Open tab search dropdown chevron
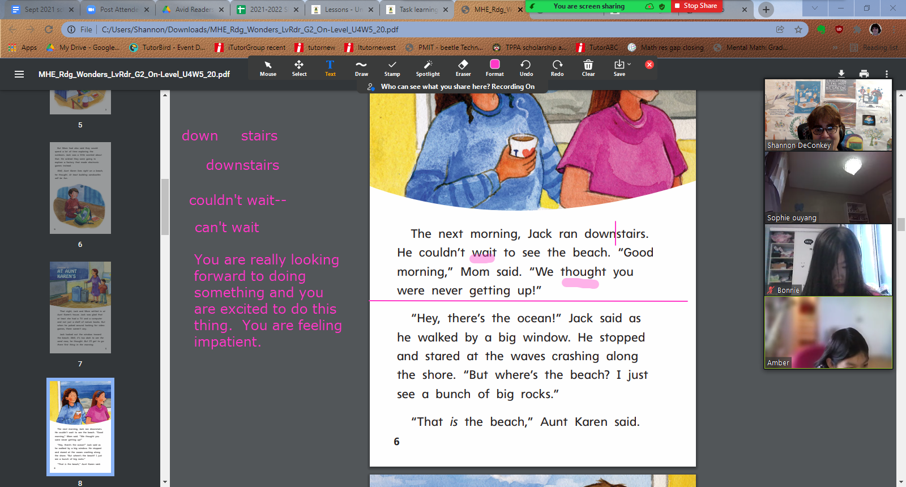The width and height of the screenshot is (906, 487). pos(815,8)
